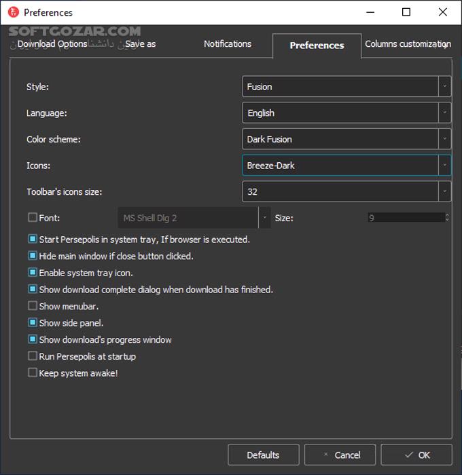Screen dimensions: 462x475
Task: Disable the Show side panel checkbox
Action: (x=33, y=323)
